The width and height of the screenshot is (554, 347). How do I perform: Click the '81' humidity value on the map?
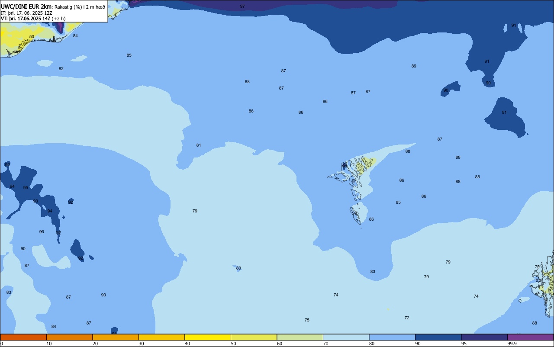(x=199, y=145)
